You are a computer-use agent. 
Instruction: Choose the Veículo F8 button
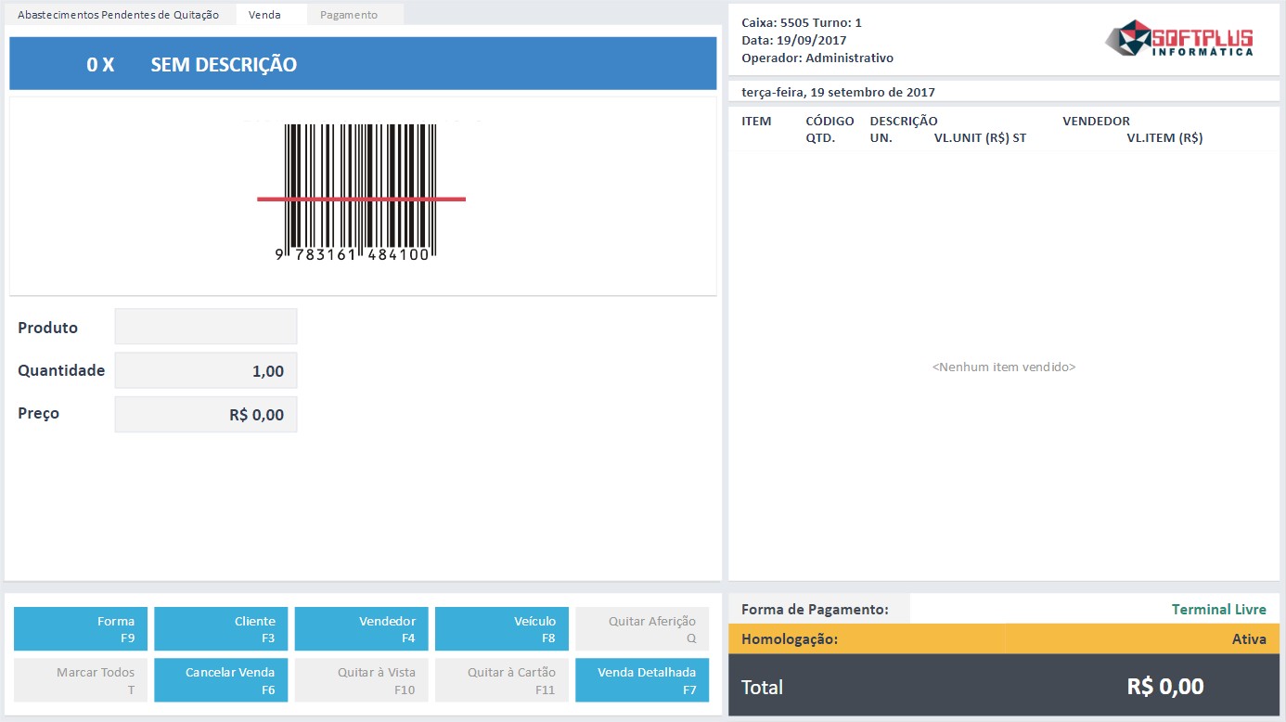coord(502,629)
